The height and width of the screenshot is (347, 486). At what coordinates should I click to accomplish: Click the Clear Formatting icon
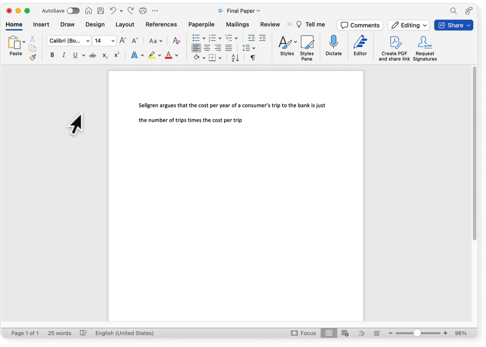click(176, 41)
